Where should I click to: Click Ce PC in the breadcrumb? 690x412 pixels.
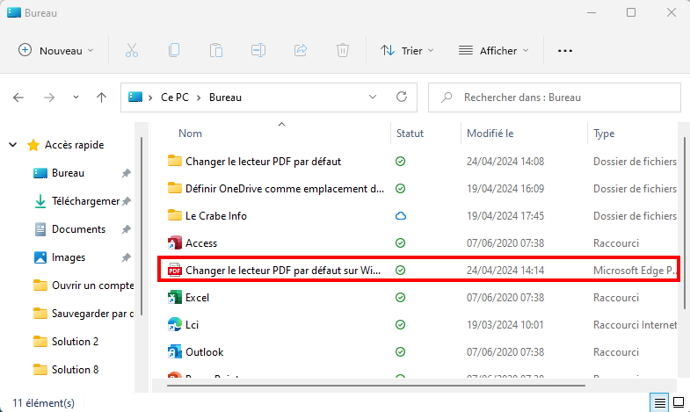pos(175,98)
